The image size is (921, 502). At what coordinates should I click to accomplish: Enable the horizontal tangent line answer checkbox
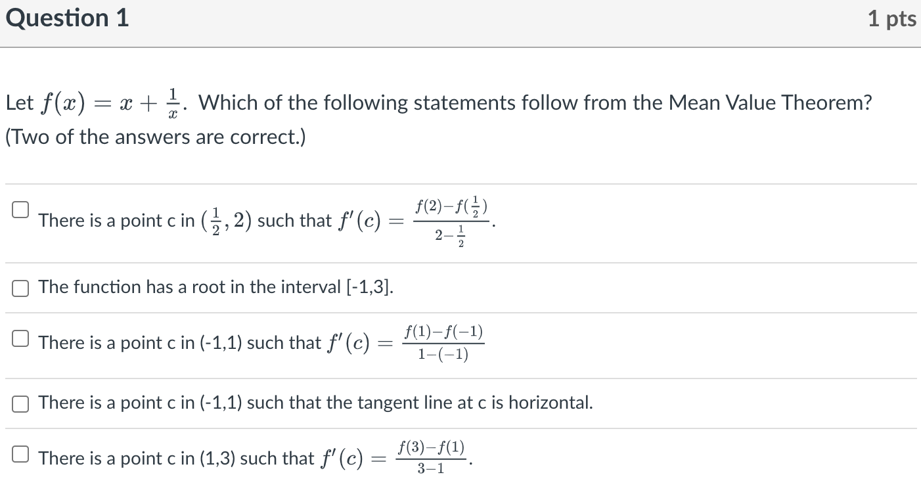(x=20, y=403)
